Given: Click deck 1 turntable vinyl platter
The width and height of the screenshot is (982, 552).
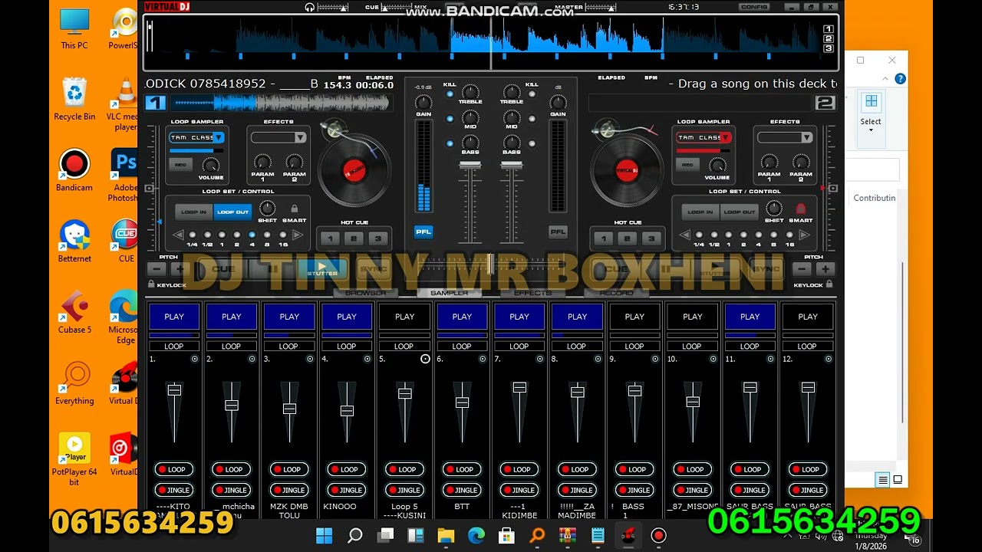Looking at the screenshot, I should 354,169.
